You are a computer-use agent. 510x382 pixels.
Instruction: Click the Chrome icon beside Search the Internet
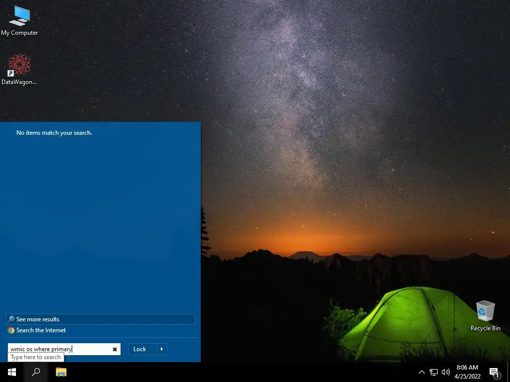pyautogui.click(x=11, y=330)
